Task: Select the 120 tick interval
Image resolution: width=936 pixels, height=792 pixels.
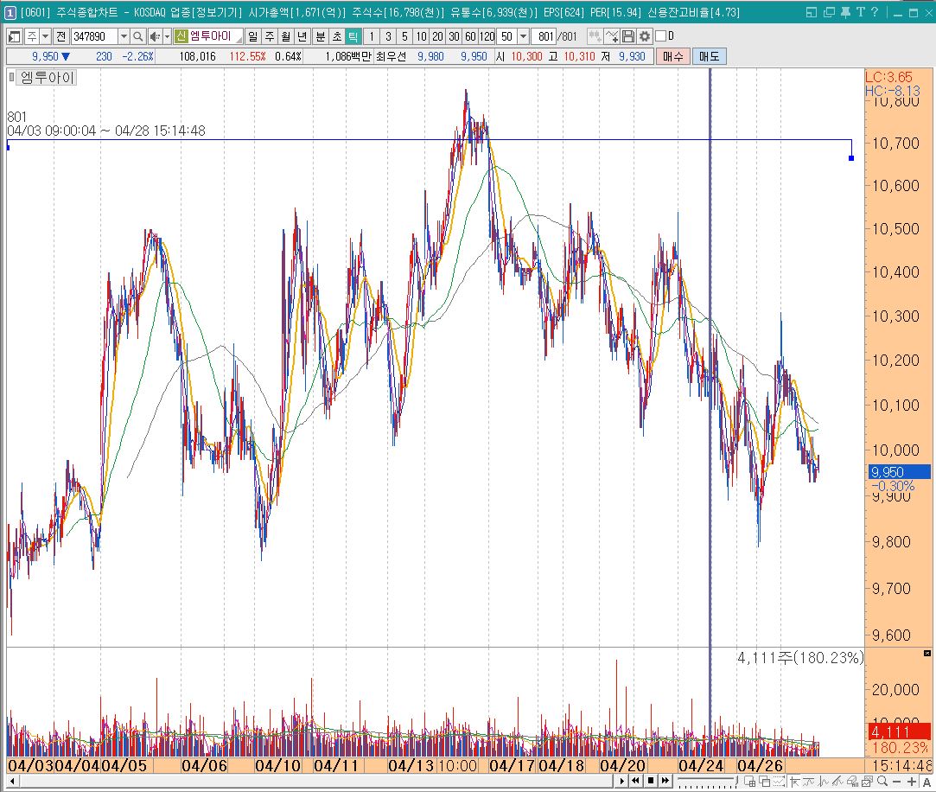Action: click(487, 36)
